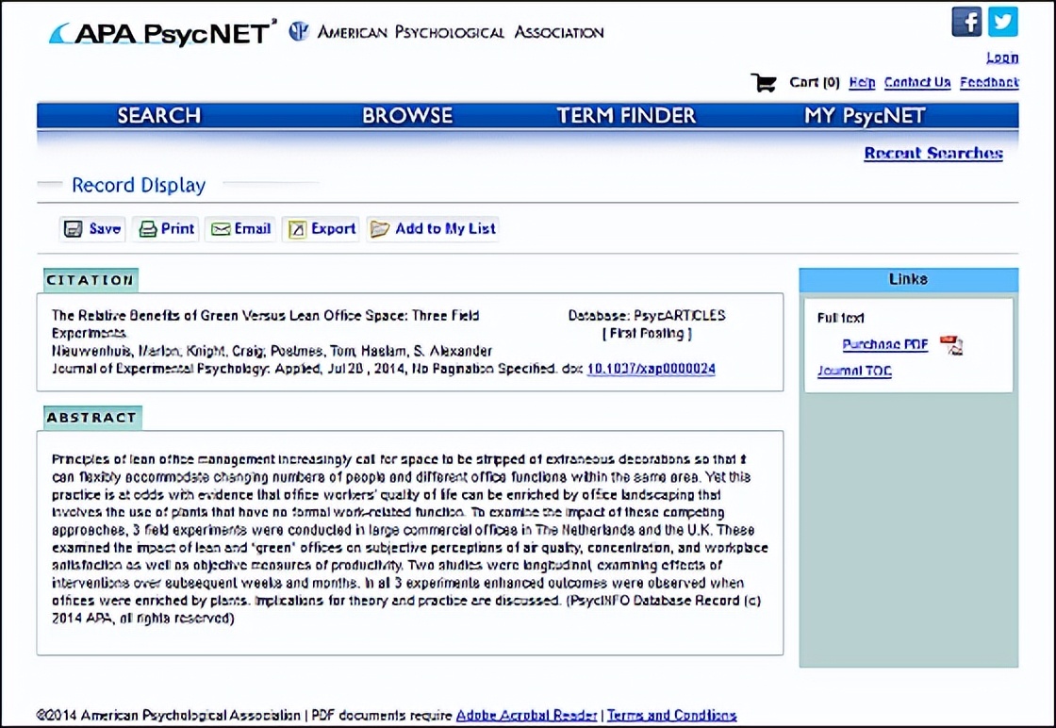The width and height of the screenshot is (1056, 728).
Task: Click the American Psychological Association emblem
Action: (298, 31)
